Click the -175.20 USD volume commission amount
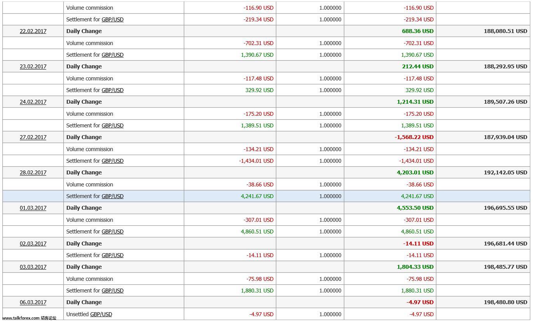The height and width of the screenshot is (322, 533). 258,114
